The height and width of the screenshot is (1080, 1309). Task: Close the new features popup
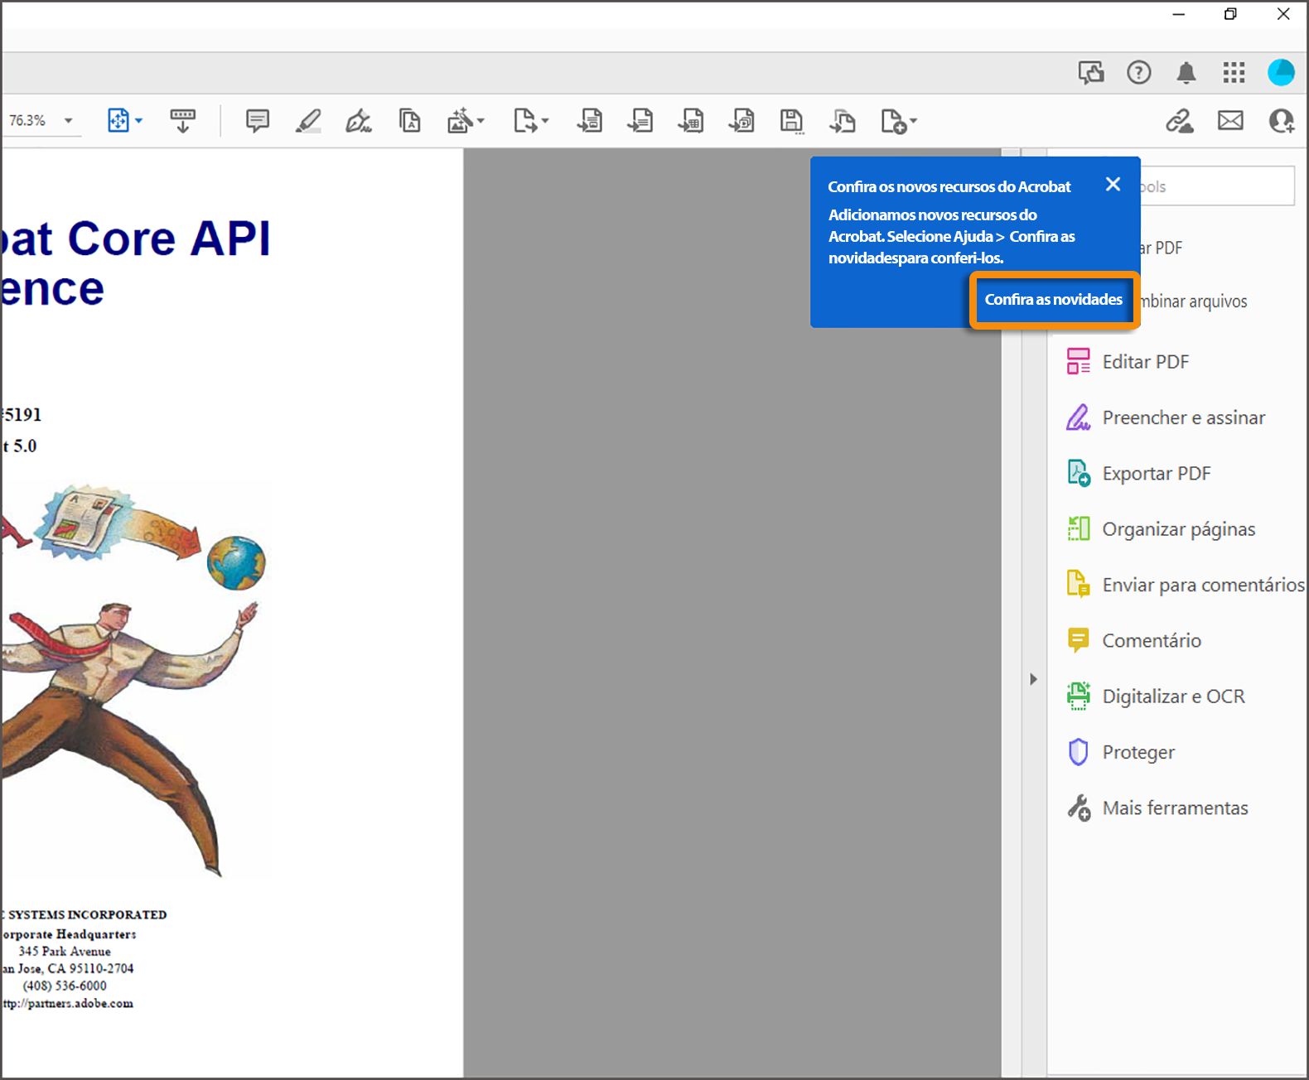point(1113,185)
